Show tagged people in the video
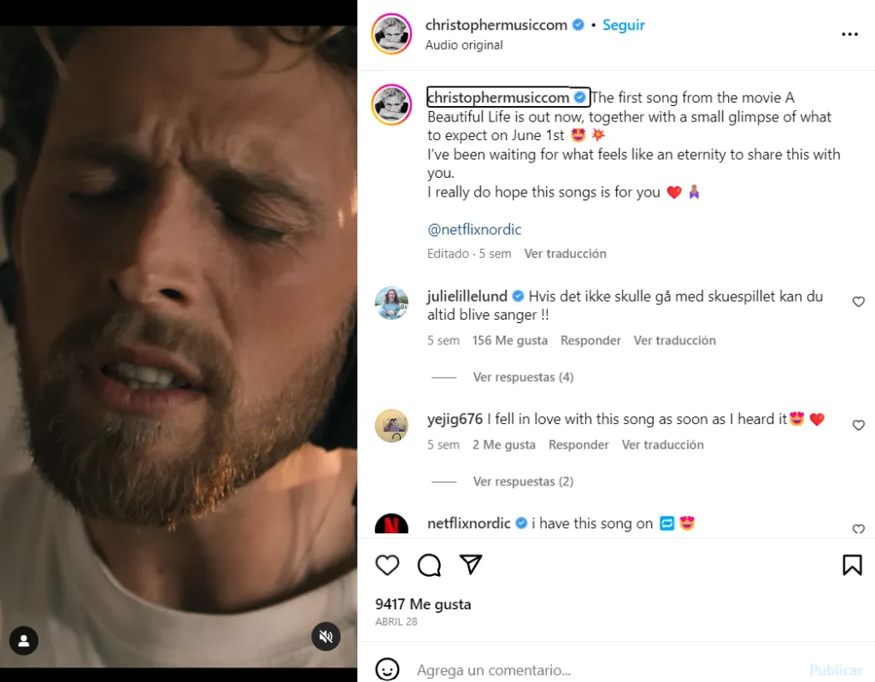 tap(24, 640)
